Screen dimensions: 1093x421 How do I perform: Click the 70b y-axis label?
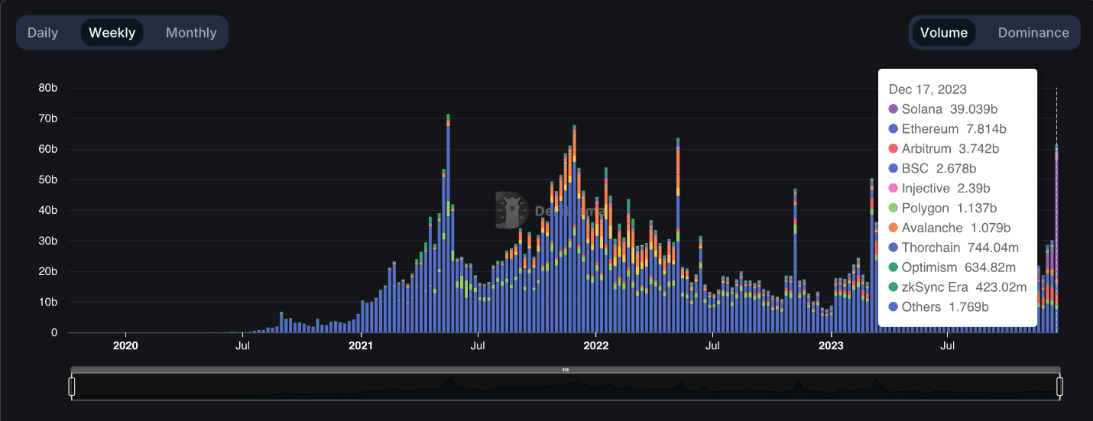click(48, 118)
